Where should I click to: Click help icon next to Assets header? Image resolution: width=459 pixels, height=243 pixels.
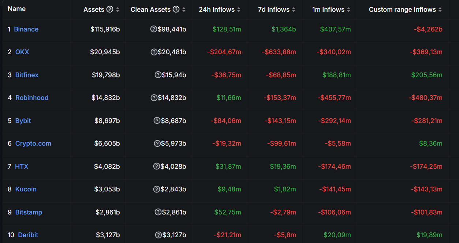point(109,10)
